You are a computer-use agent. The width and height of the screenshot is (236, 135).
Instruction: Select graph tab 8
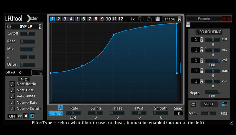tap(96, 19)
